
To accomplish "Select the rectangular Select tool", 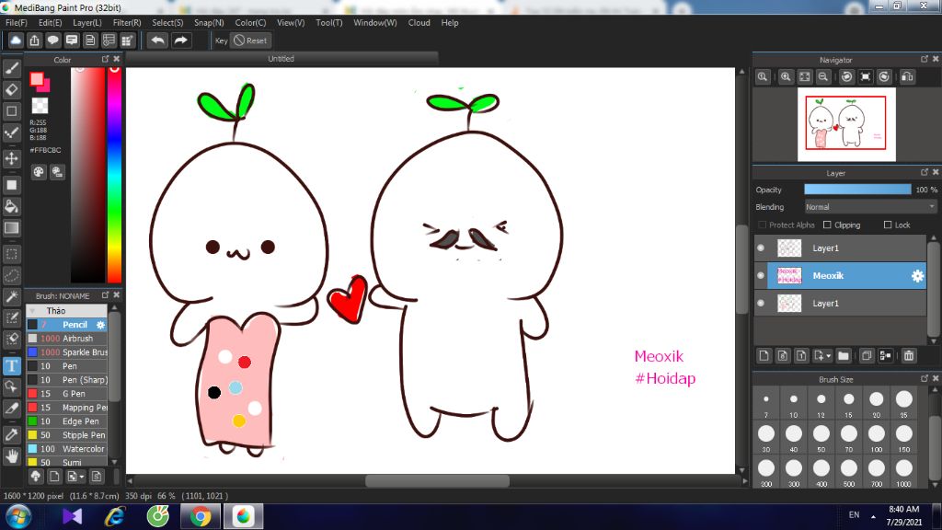I will pyautogui.click(x=11, y=254).
